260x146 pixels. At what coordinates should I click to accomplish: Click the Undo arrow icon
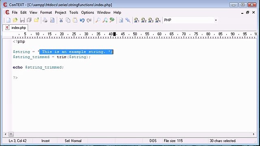tap(82, 20)
